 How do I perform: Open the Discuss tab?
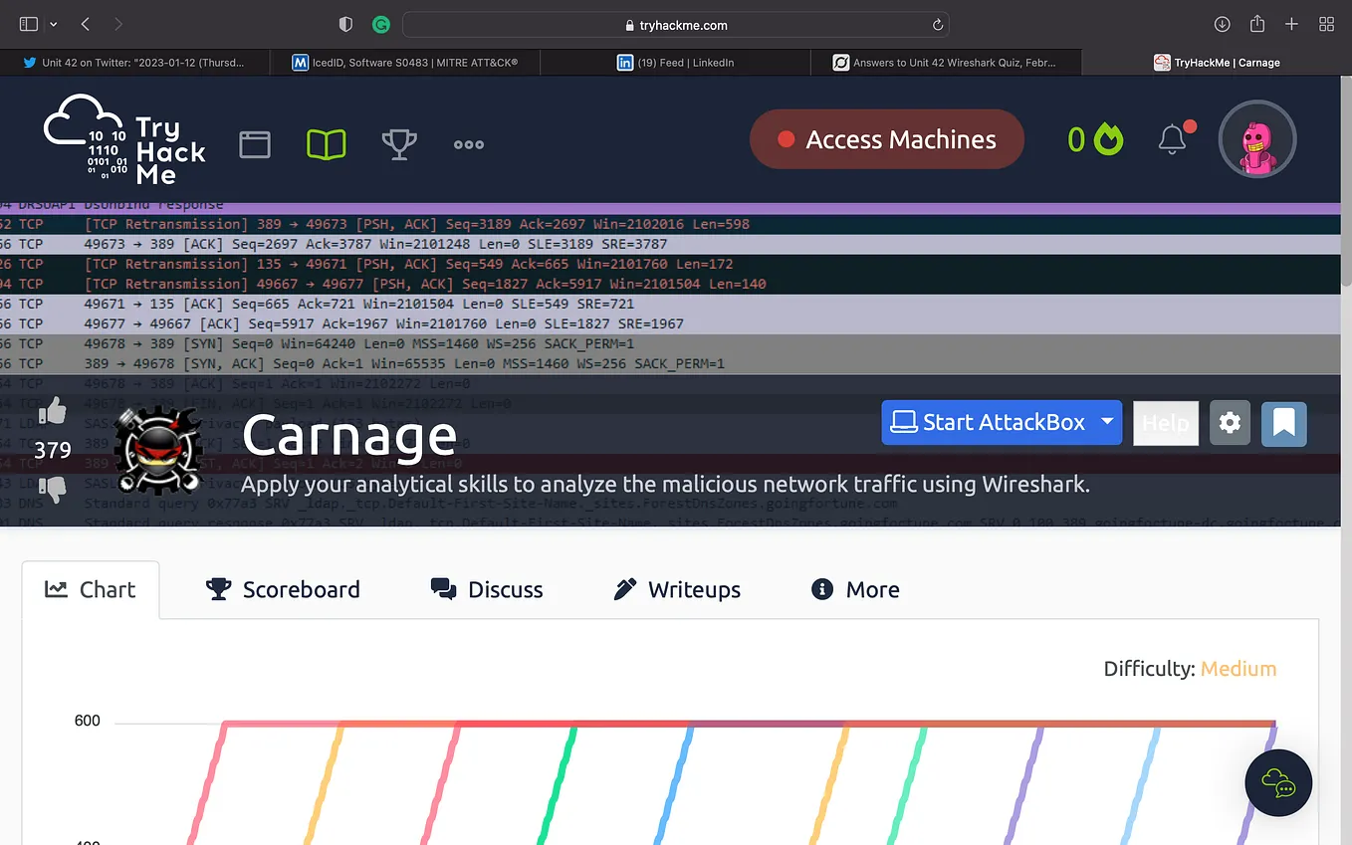[x=487, y=589]
